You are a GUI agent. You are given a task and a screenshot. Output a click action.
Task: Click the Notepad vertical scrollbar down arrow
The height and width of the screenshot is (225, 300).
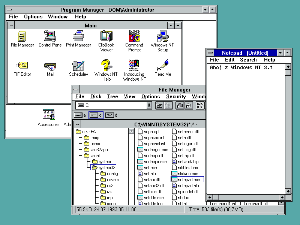click(x=288, y=191)
